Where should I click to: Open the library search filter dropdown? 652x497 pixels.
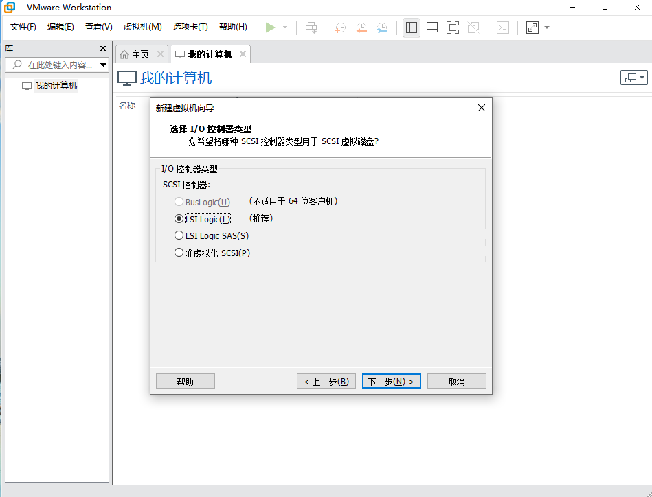coord(104,65)
